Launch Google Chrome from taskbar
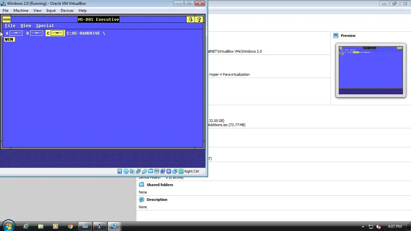 70,226
